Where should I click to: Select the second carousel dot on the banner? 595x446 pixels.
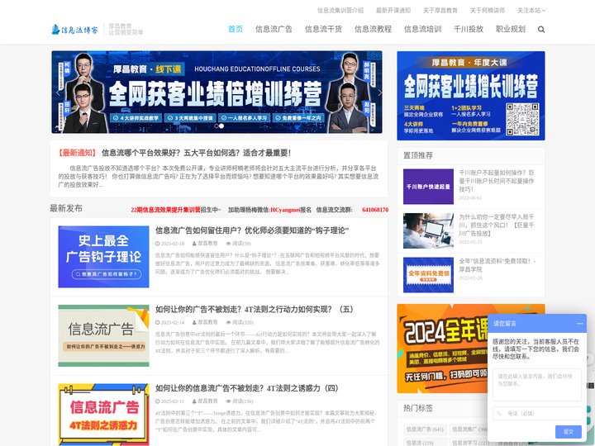(x=221, y=126)
